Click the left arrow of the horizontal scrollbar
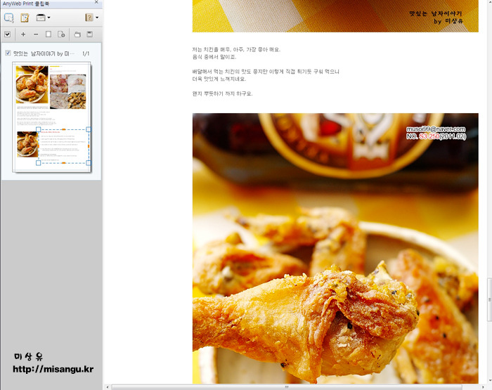This screenshot has width=492, height=390. 108,387
